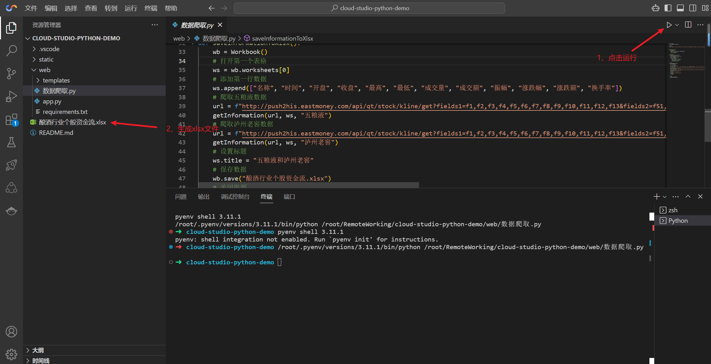Click the code minimap overview
711x364 pixels.
click(x=685, y=60)
